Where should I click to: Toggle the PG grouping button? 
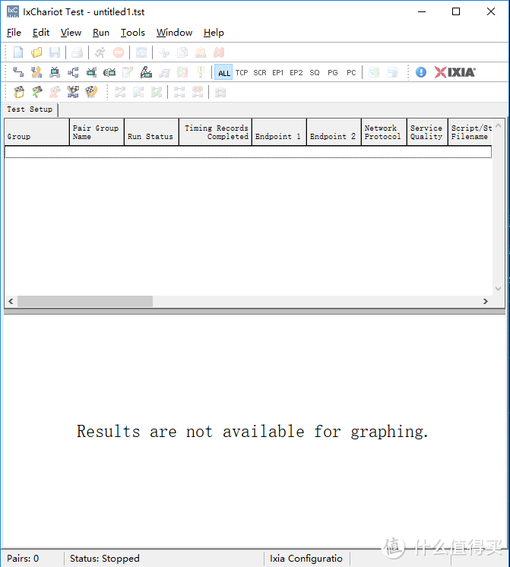point(332,73)
